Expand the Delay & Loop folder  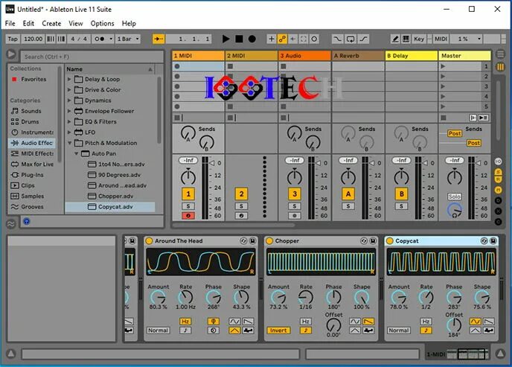coord(69,80)
